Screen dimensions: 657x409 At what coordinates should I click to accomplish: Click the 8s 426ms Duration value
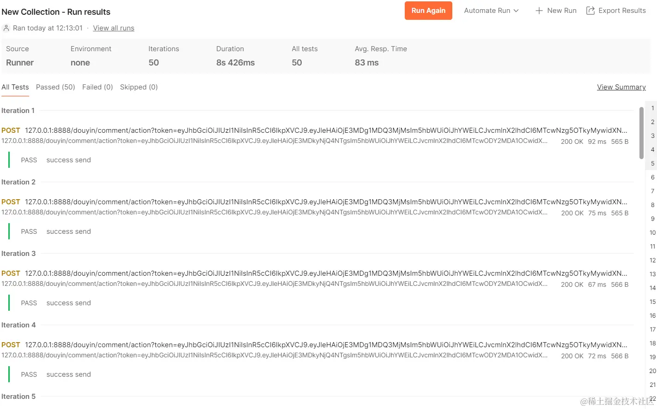[x=235, y=63]
